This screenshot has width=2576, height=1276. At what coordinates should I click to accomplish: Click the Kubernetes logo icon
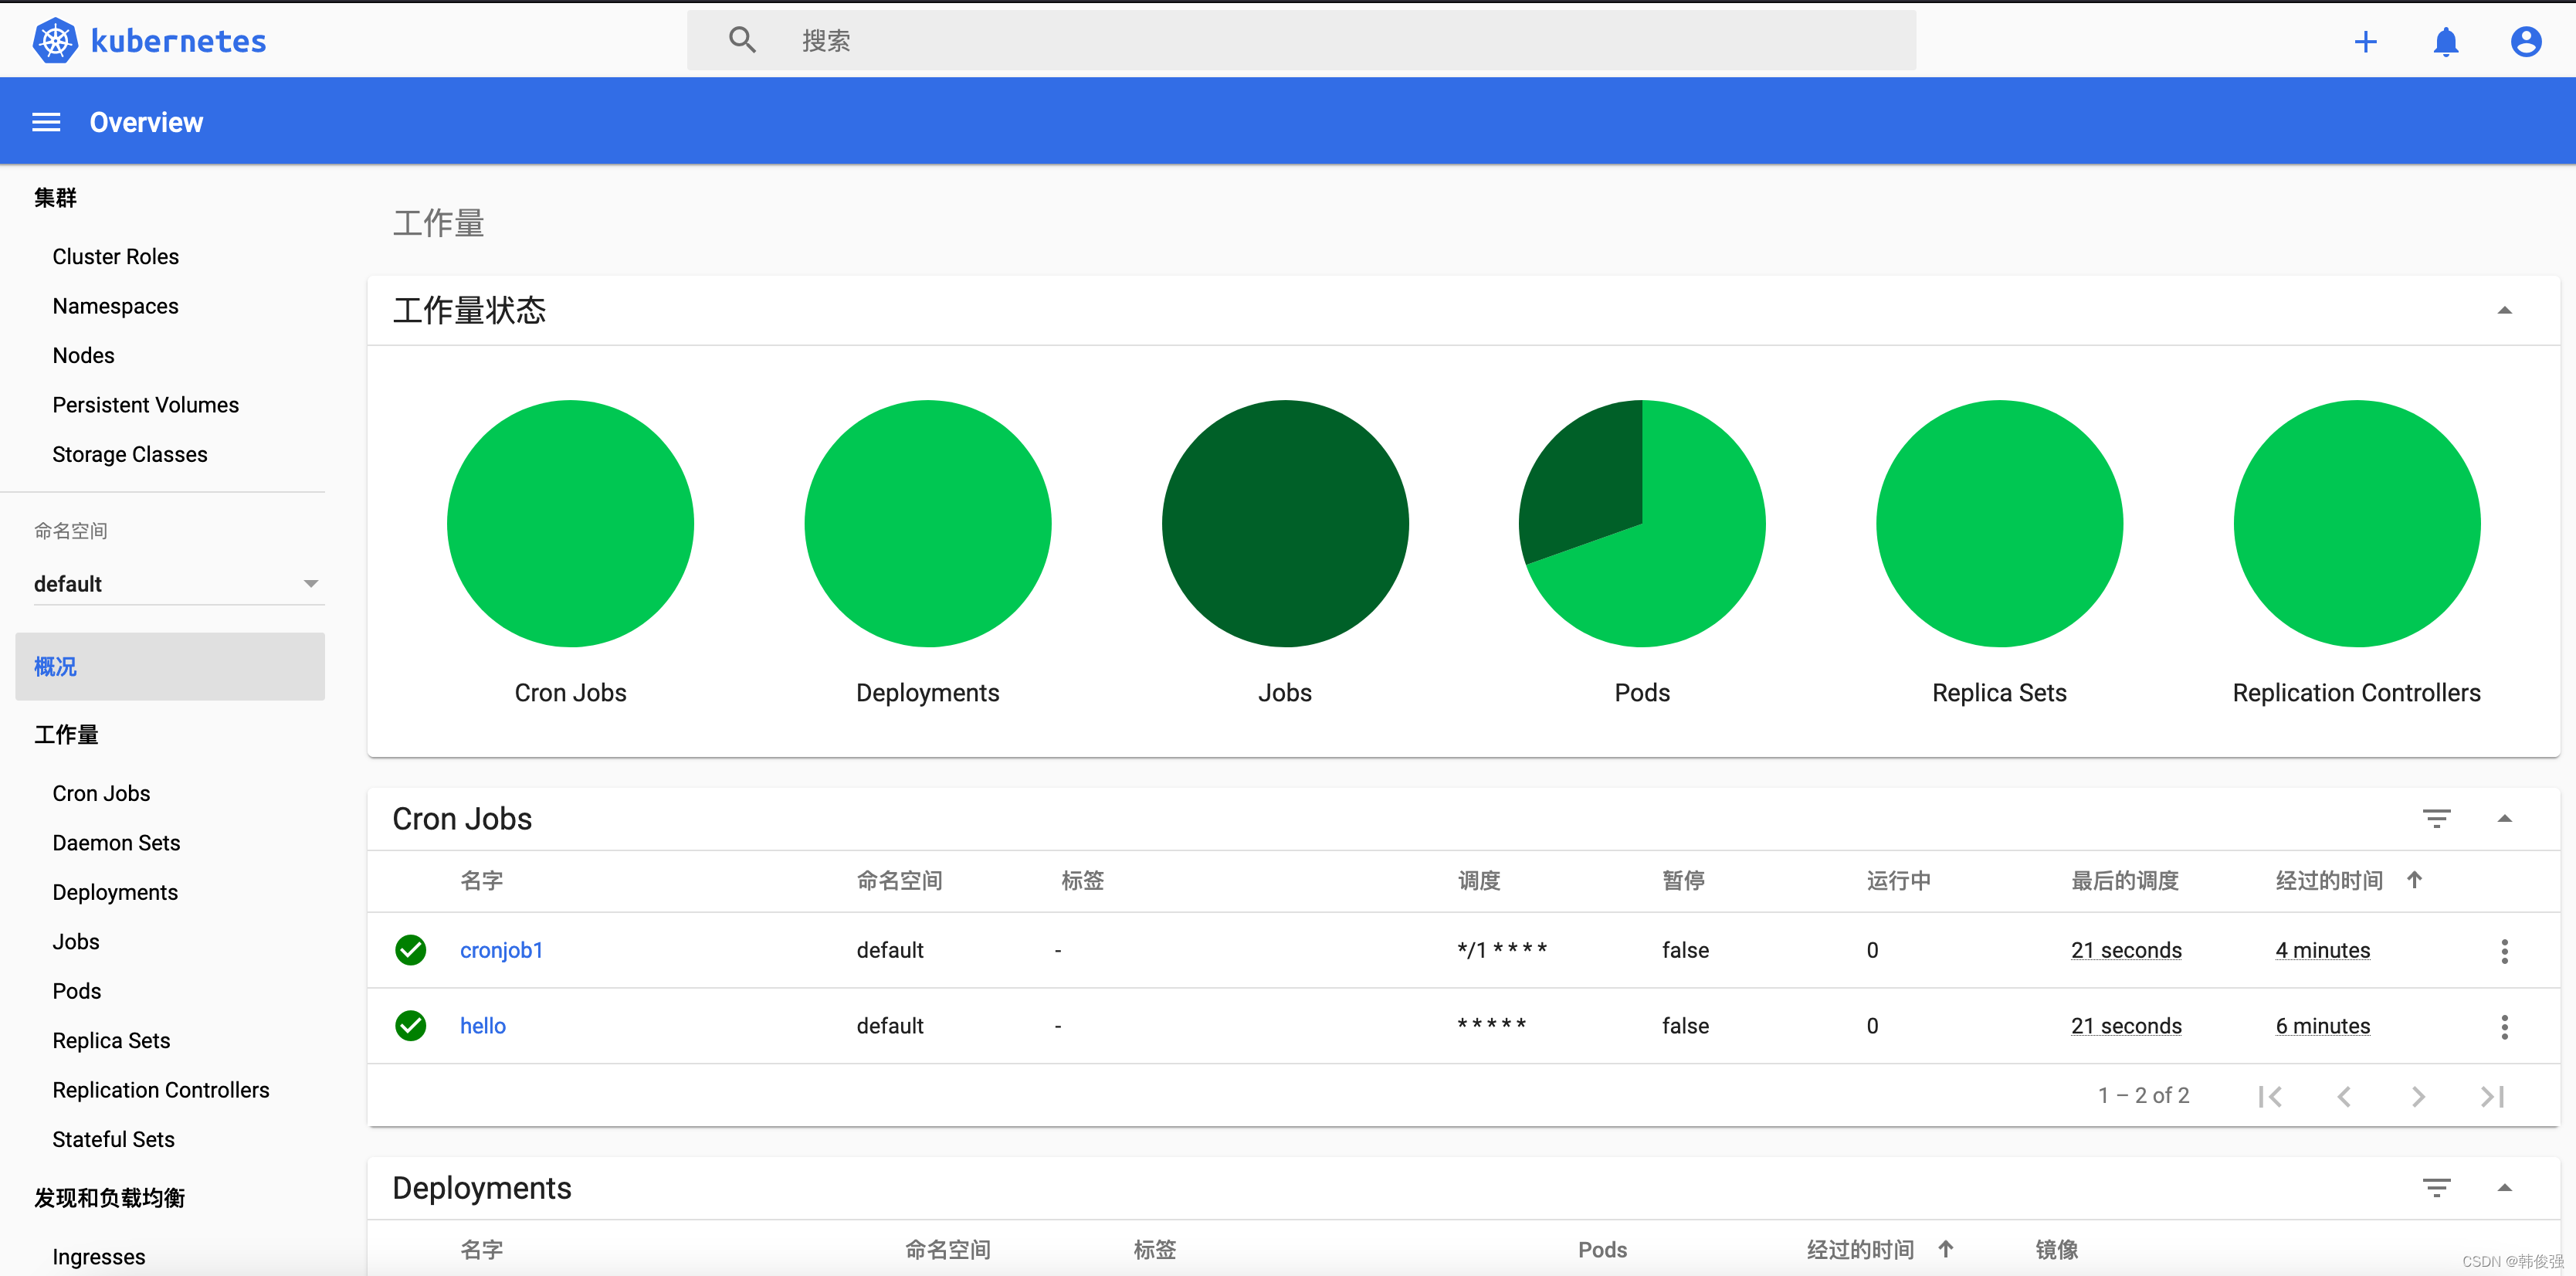[x=55, y=41]
